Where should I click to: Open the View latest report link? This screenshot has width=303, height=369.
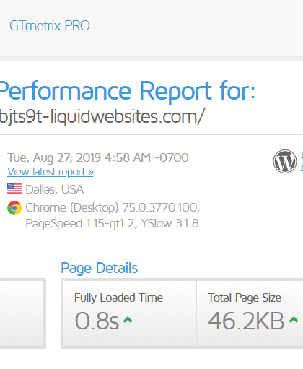pyautogui.click(x=50, y=172)
